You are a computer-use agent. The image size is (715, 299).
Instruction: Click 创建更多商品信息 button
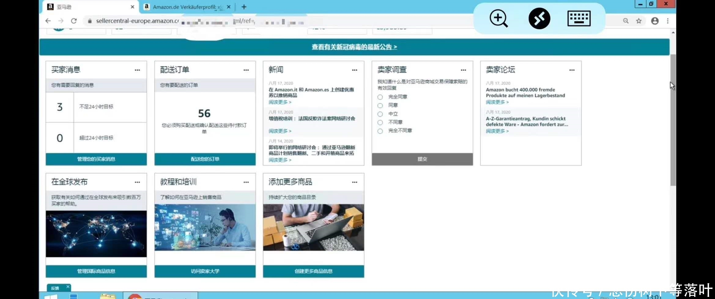pyautogui.click(x=313, y=271)
